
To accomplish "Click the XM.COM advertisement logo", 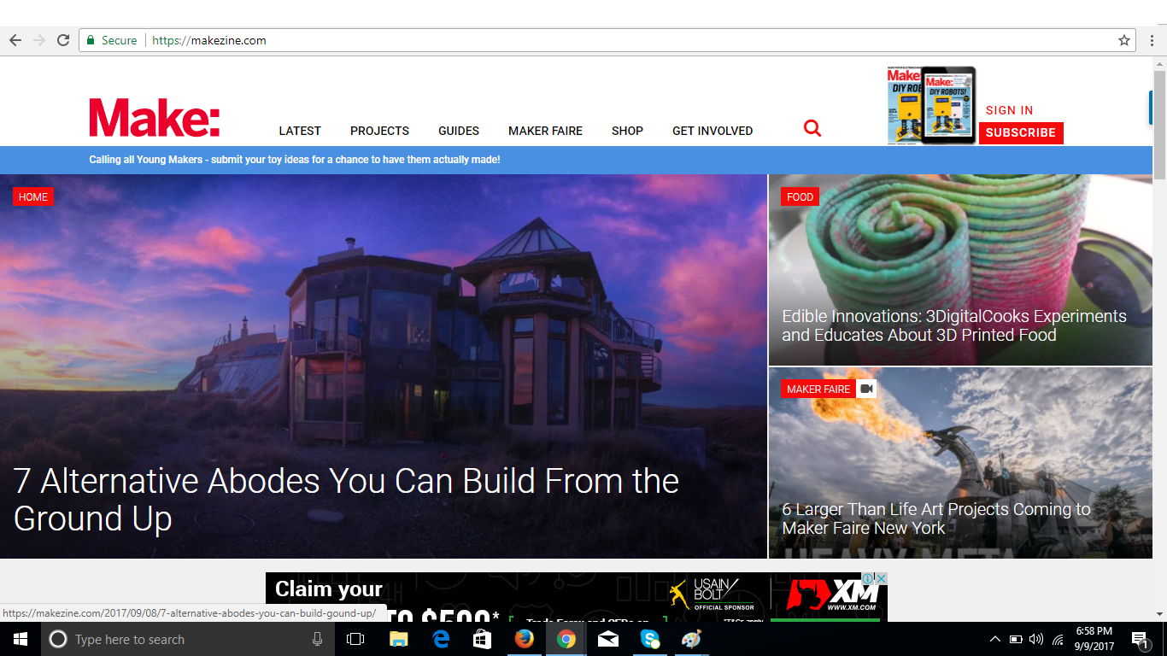I will [832, 595].
